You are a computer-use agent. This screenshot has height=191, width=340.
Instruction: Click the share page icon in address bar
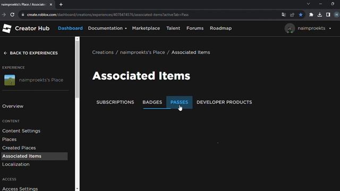tap(292, 15)
